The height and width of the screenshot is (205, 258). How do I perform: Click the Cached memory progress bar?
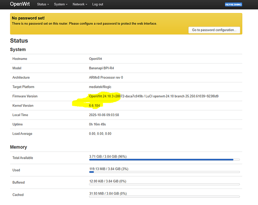point(164,196)
